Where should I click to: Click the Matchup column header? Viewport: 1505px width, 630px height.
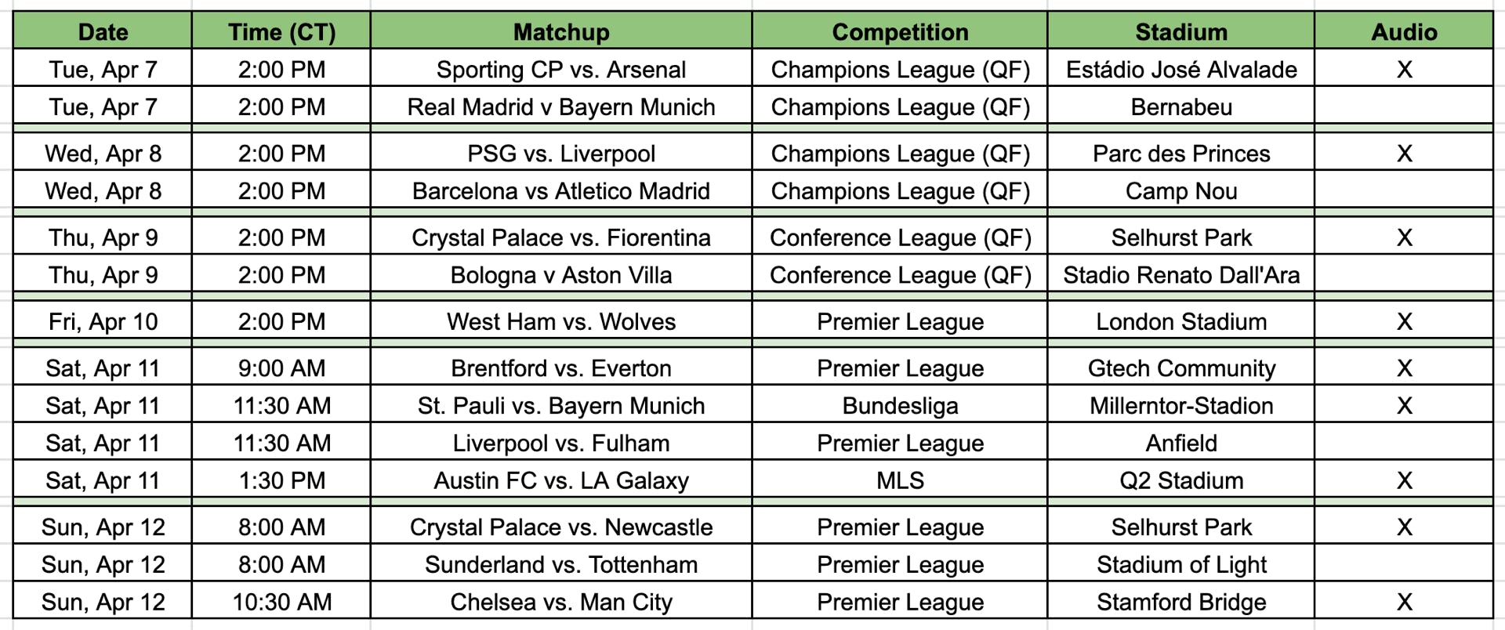[x=560, y=32]
